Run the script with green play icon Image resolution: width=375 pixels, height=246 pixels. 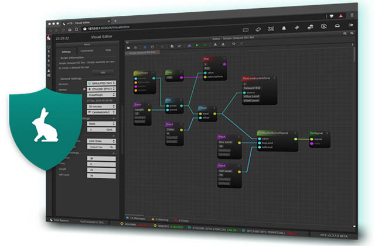(x=197, y=45)
